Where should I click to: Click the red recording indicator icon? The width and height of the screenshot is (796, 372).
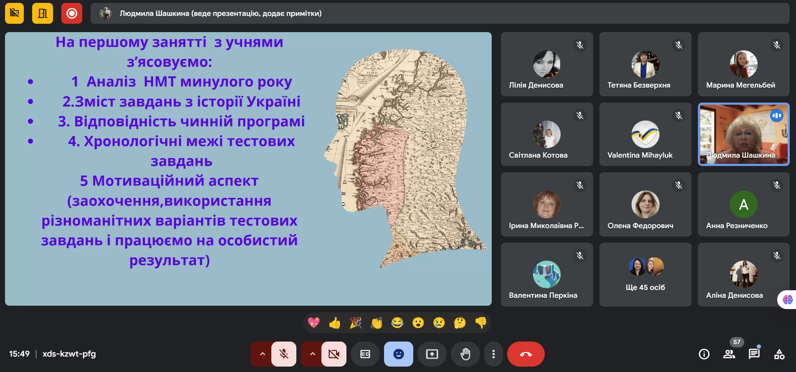[72, 13]
